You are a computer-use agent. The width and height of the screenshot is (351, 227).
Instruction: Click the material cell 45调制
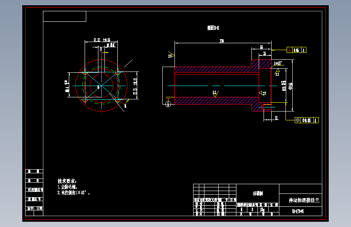(x=257, y=193)
